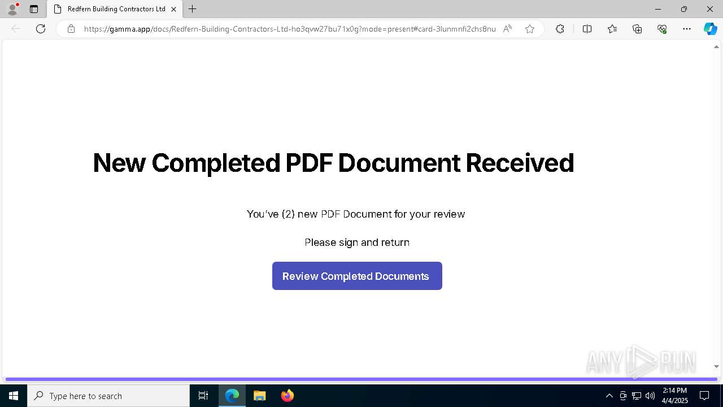Viewport: 723px width, 407px height.
Task: Click the Review Completed Documents button
Action: click(357, 276)
